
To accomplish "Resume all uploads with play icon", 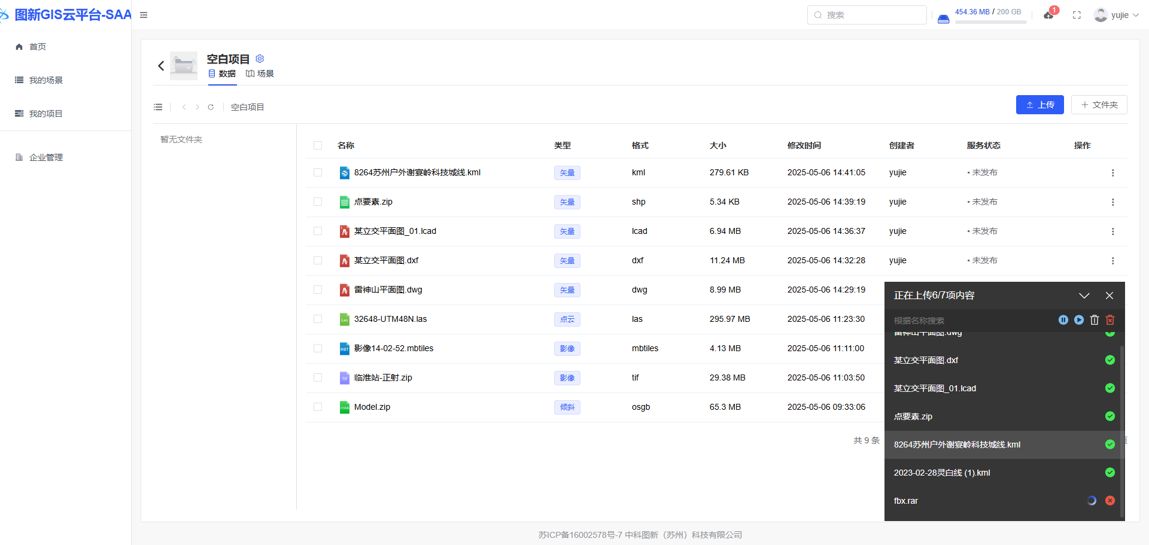I will (1078, 320).
